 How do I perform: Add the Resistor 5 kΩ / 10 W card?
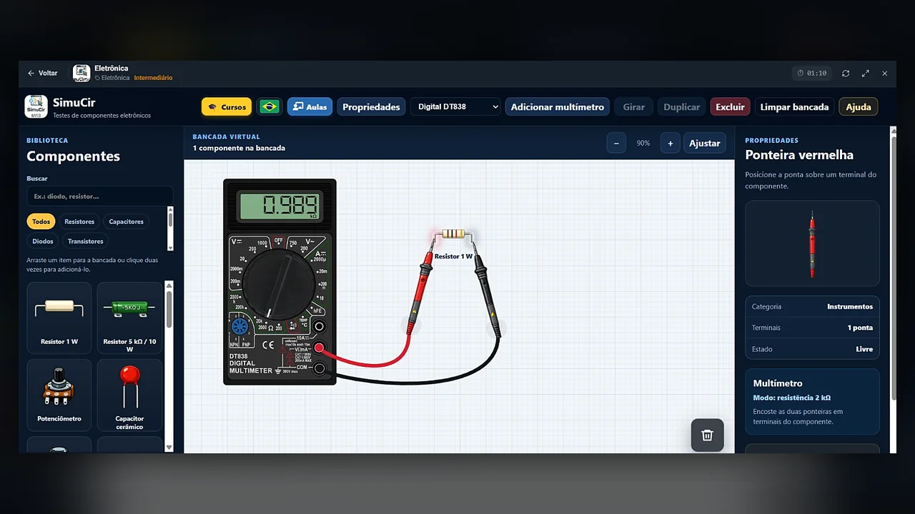(x=129, y=318)
